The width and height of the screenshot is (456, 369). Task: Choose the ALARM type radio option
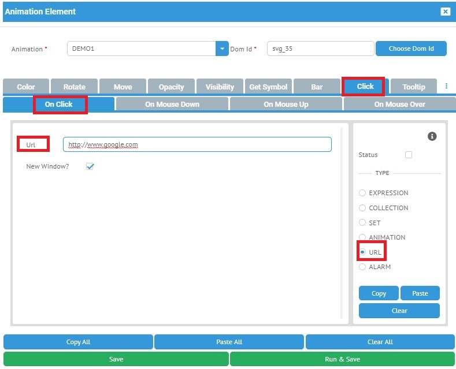(x=362, y=267)
